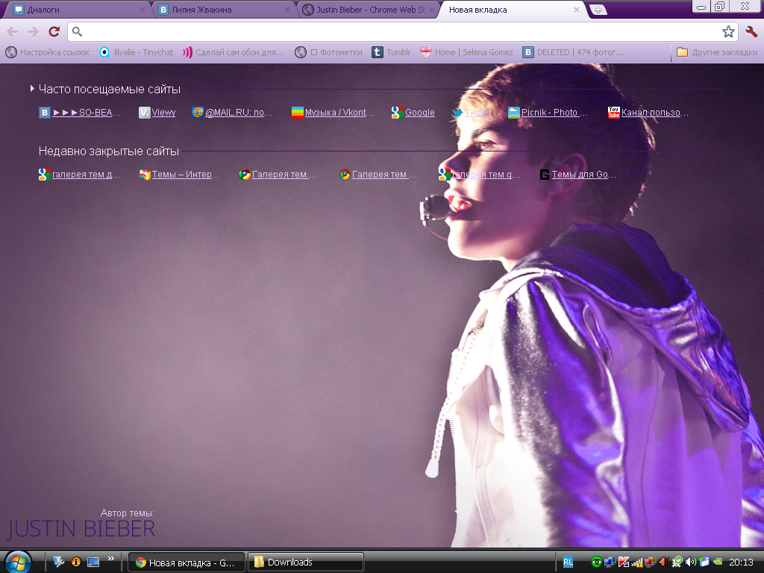Click the red reload page icon
This screenshot has width=764, height=573.
(x=54, y=31)
